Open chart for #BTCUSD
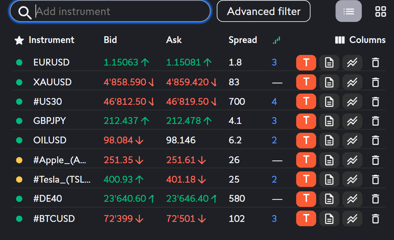394x240 pixels. 352,218
